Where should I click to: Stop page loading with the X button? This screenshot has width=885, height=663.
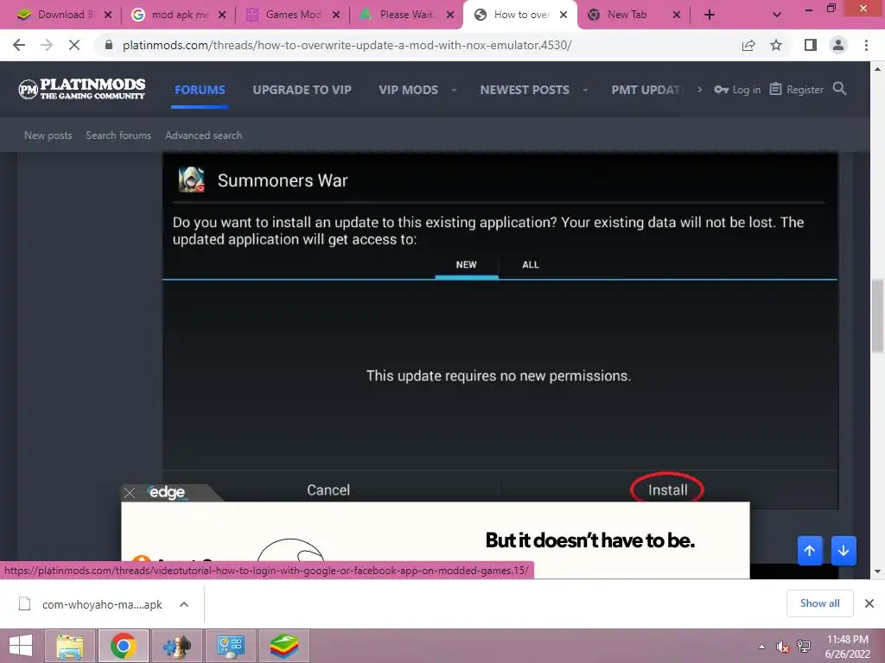pos(74,45)
